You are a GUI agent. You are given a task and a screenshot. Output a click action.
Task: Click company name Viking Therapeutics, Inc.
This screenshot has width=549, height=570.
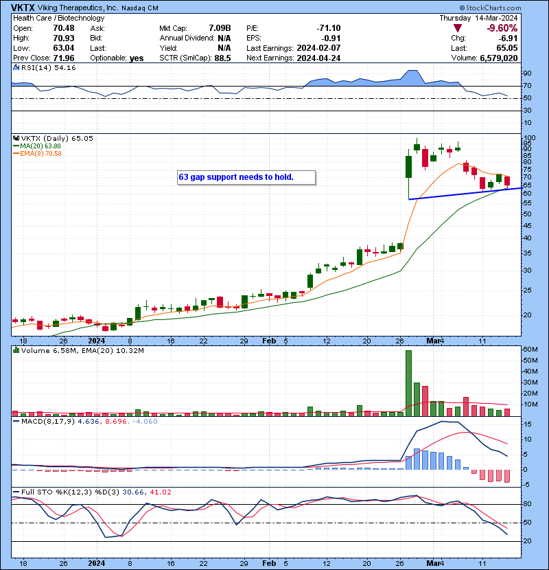click(78, 8)
